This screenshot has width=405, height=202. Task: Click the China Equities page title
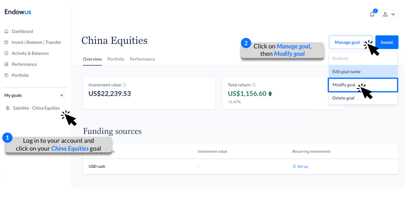point(114,41)
